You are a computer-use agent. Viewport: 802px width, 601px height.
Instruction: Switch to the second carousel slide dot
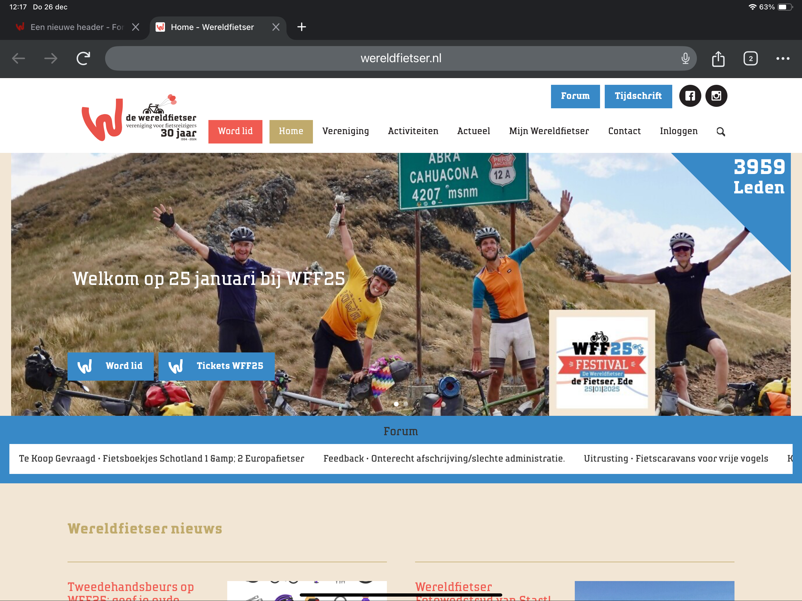(x=406, y=404)
